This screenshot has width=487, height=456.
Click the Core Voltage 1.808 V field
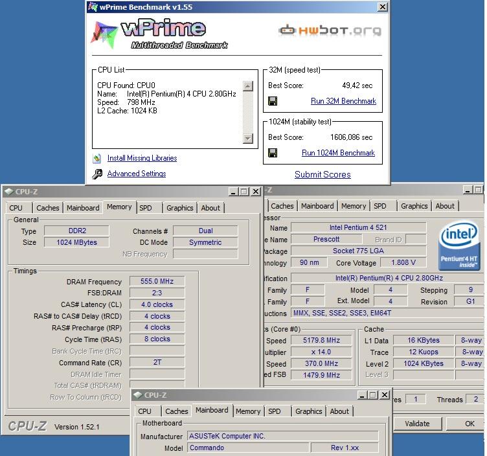pyautogui.click(x=403, y=263)
